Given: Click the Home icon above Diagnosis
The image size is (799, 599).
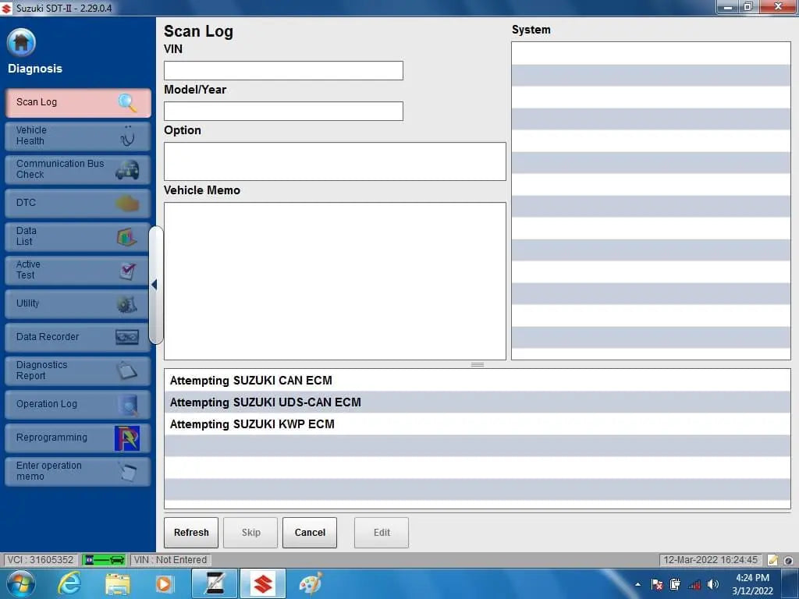Looking at the screenshot, I should [x=21, y=43].
